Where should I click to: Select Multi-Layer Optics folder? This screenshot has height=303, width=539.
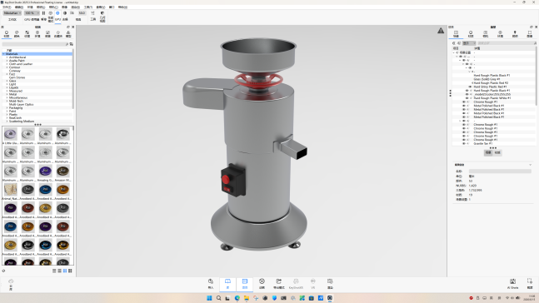tap(22, 104)
